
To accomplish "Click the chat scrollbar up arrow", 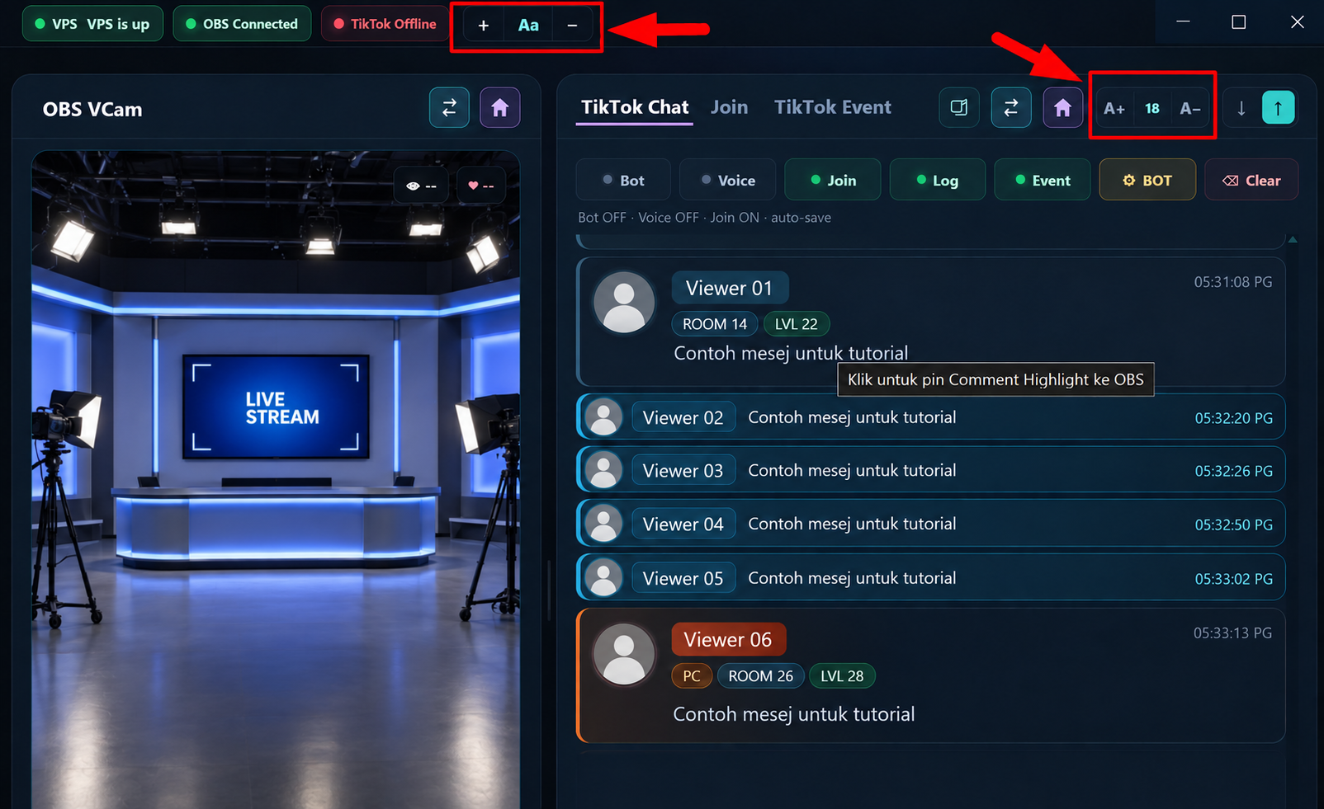I will tap(1293, 240).
